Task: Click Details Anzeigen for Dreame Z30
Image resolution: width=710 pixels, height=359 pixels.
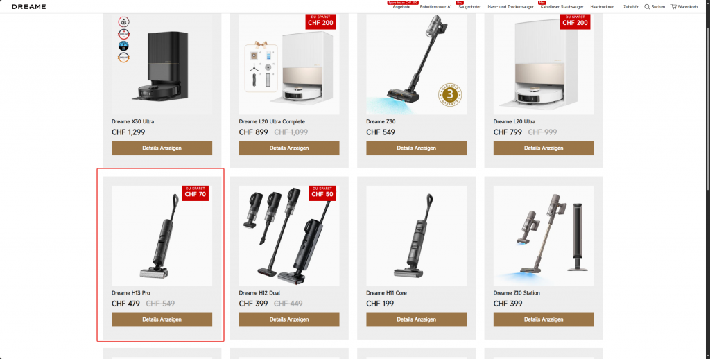Action: coord(416,148)
